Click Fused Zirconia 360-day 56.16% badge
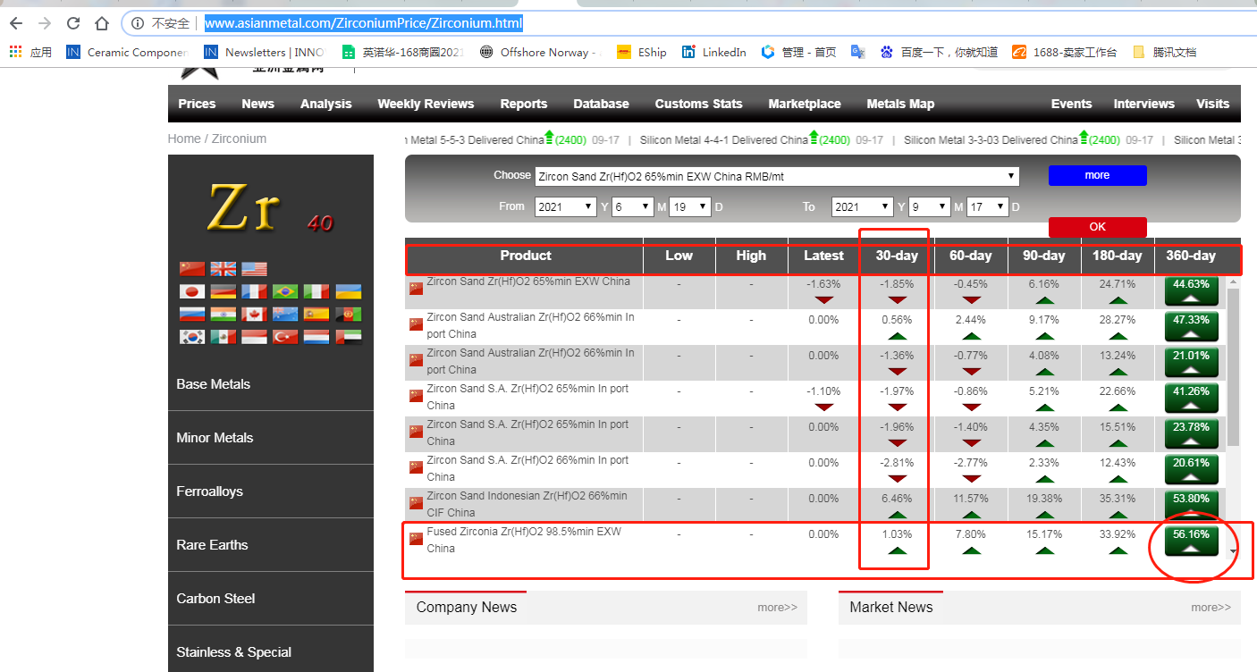Image resolution: width=1257 pixels, height=672 pixels. pos(1191,542)
